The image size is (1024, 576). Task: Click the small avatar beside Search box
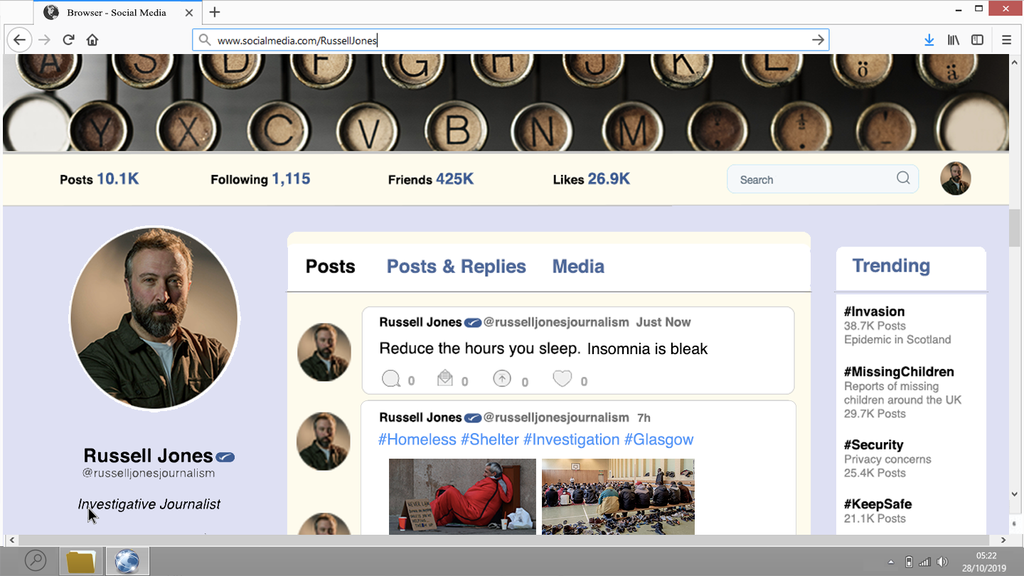[x=956, y=178]
